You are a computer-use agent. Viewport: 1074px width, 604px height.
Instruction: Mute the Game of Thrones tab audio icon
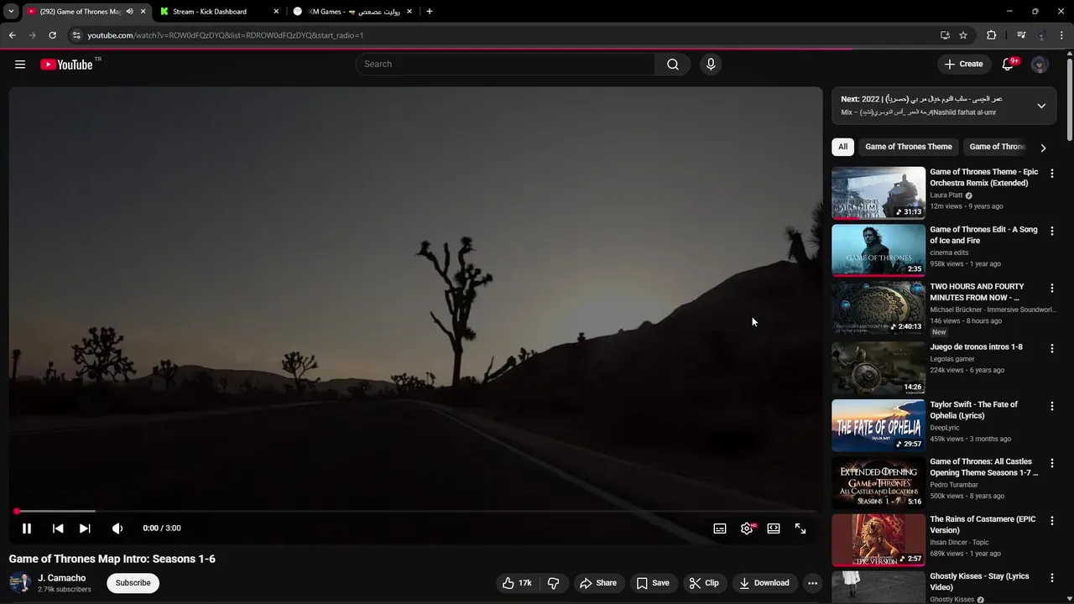point(129,12)
